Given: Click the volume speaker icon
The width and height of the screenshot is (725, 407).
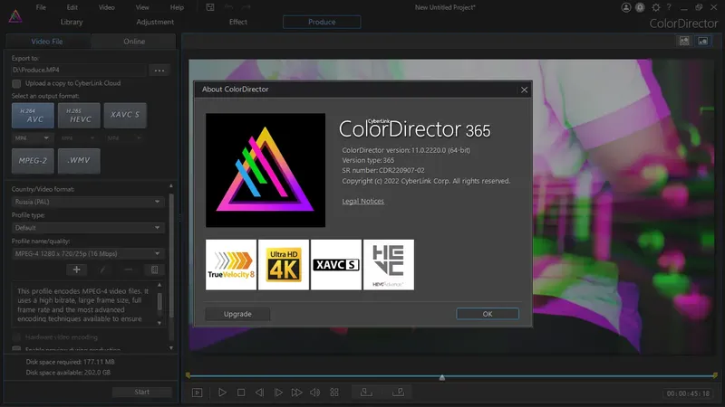Looking at the screenshot, I should (x=314, y=393).
